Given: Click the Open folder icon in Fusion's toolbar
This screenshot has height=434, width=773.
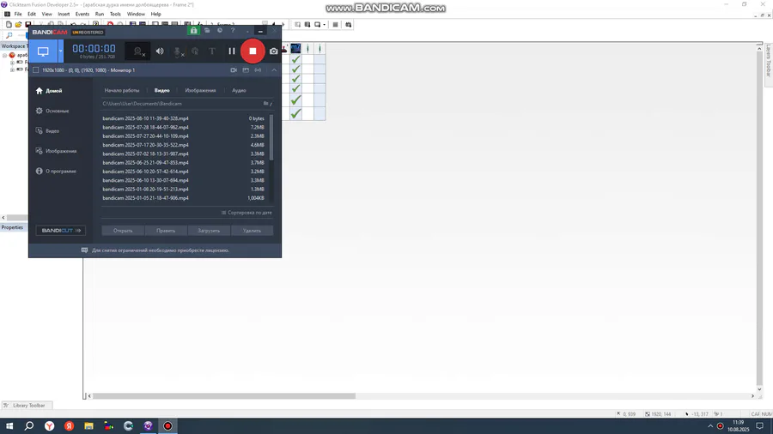Looking at the screenshot, I should click(18, 25).
